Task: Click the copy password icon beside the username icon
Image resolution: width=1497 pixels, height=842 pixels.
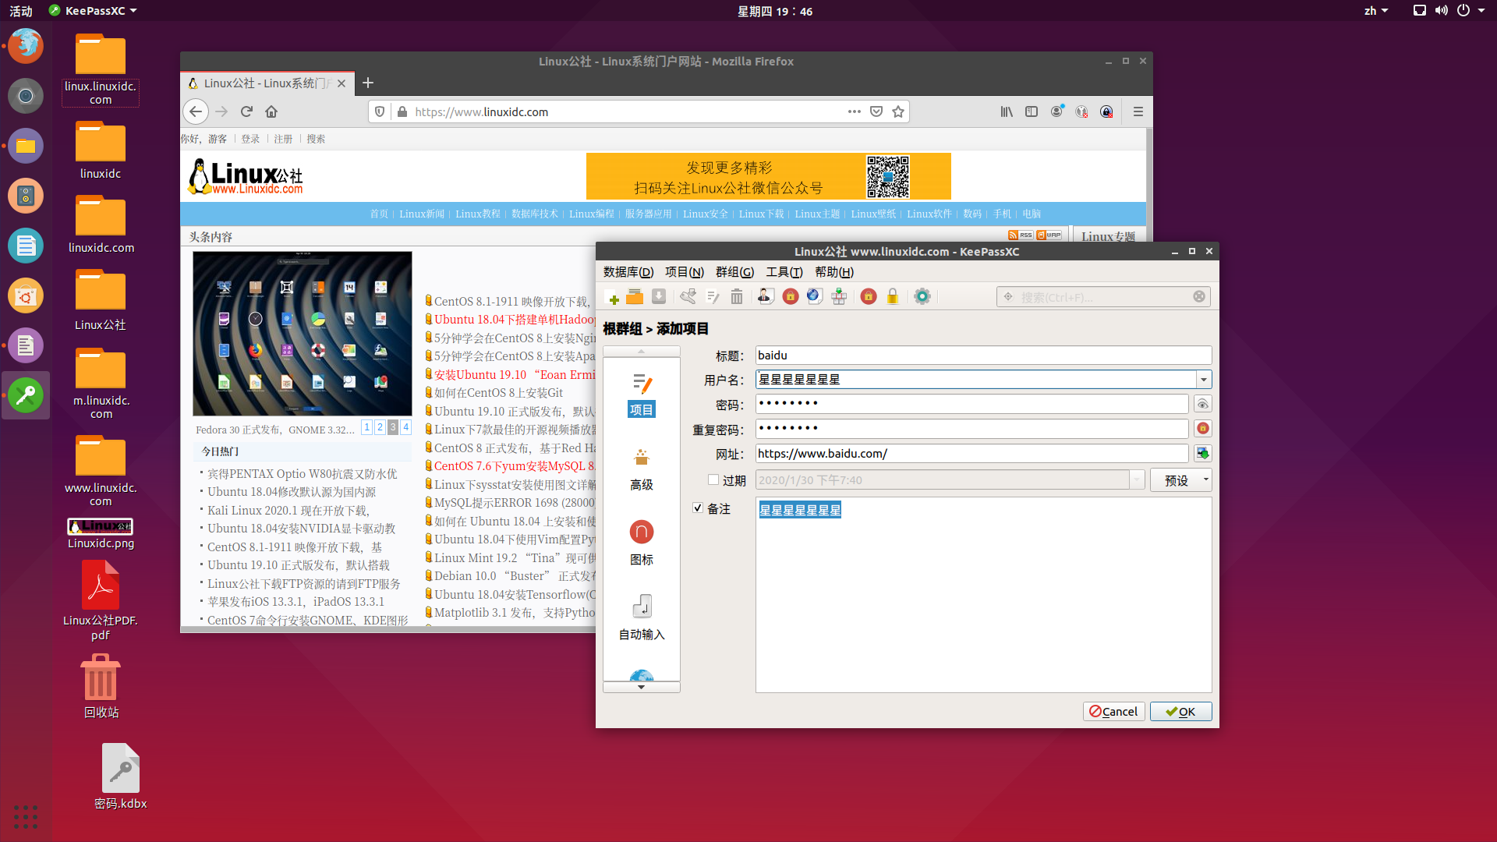Action: coord(791,297)
